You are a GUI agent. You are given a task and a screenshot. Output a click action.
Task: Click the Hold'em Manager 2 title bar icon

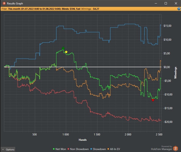coord(4,3)
